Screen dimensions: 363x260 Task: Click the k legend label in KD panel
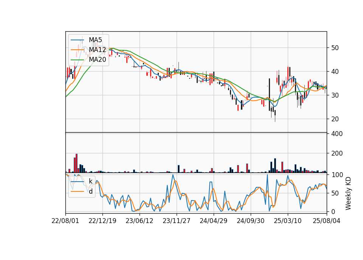point(90,182)
